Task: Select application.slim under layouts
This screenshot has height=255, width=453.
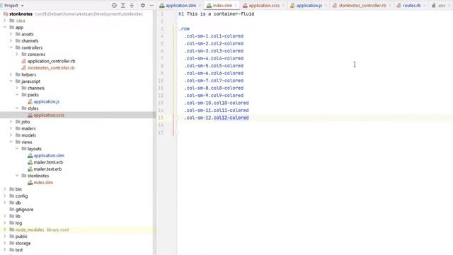Action: (49, 156)
